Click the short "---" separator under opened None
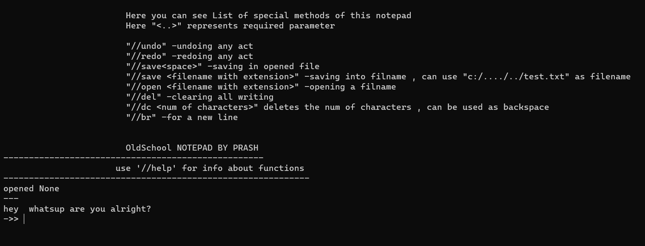This screenshot has height=246, width=645. [x=11, y=198]
